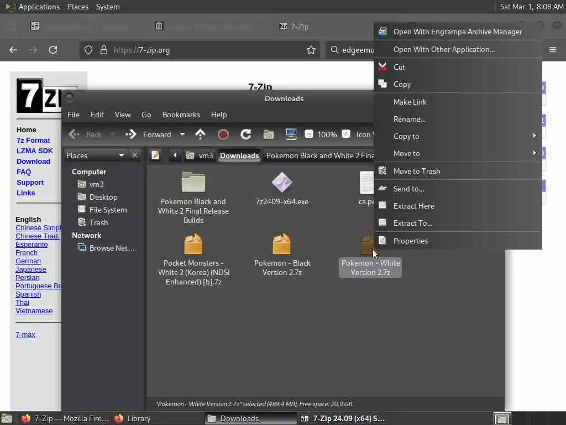Open the Applications menu in top panel
This screenshot has height=425, width=566.
tap(39, 7)
